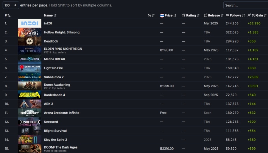Click the Subnautica 2 game name
Screen dimensions: 268x153
coord(54,77)
